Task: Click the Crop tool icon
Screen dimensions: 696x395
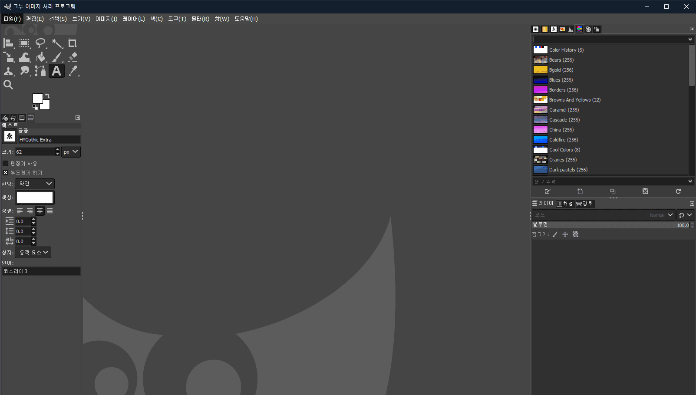Action: (x=73, y=43)
